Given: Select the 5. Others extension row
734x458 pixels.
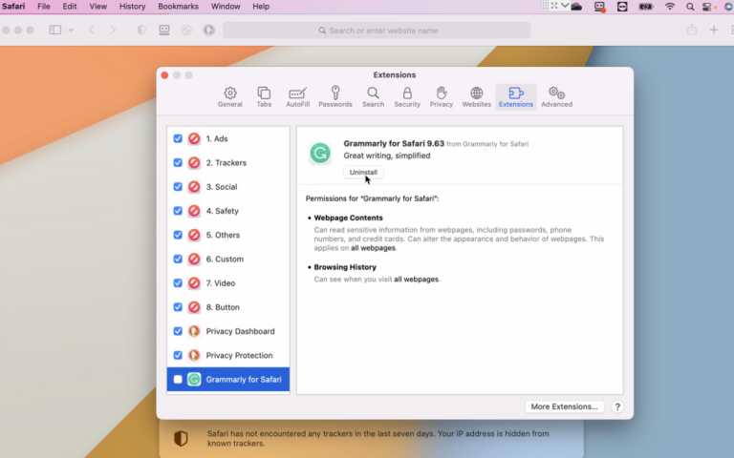Looking at the screenshot, I should [x=228, y=235].
